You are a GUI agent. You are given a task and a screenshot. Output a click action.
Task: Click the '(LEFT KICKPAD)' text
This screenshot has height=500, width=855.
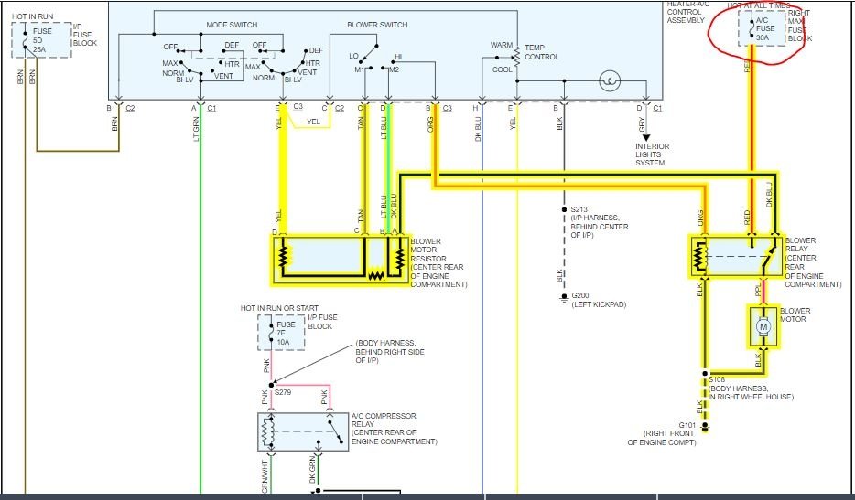pos(599,304)
